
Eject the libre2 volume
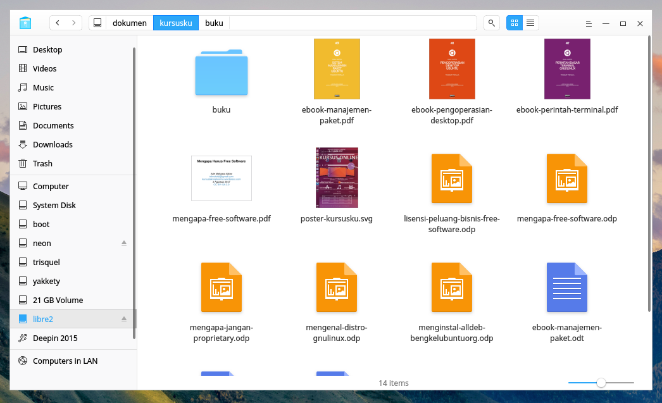point(124,319)
